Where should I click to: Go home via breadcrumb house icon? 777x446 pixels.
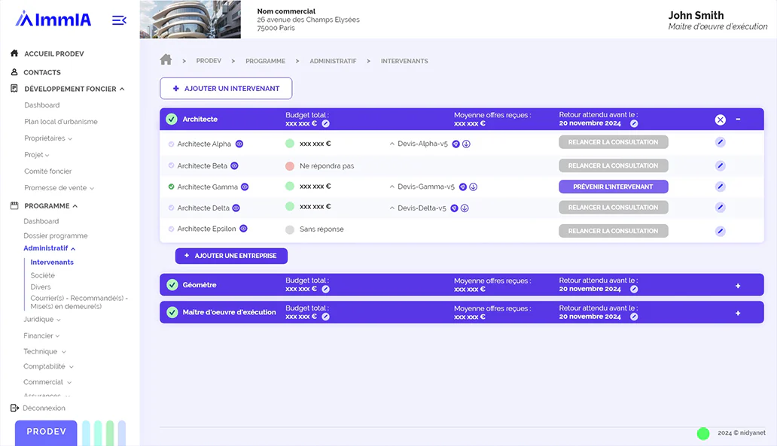[166, 60]
